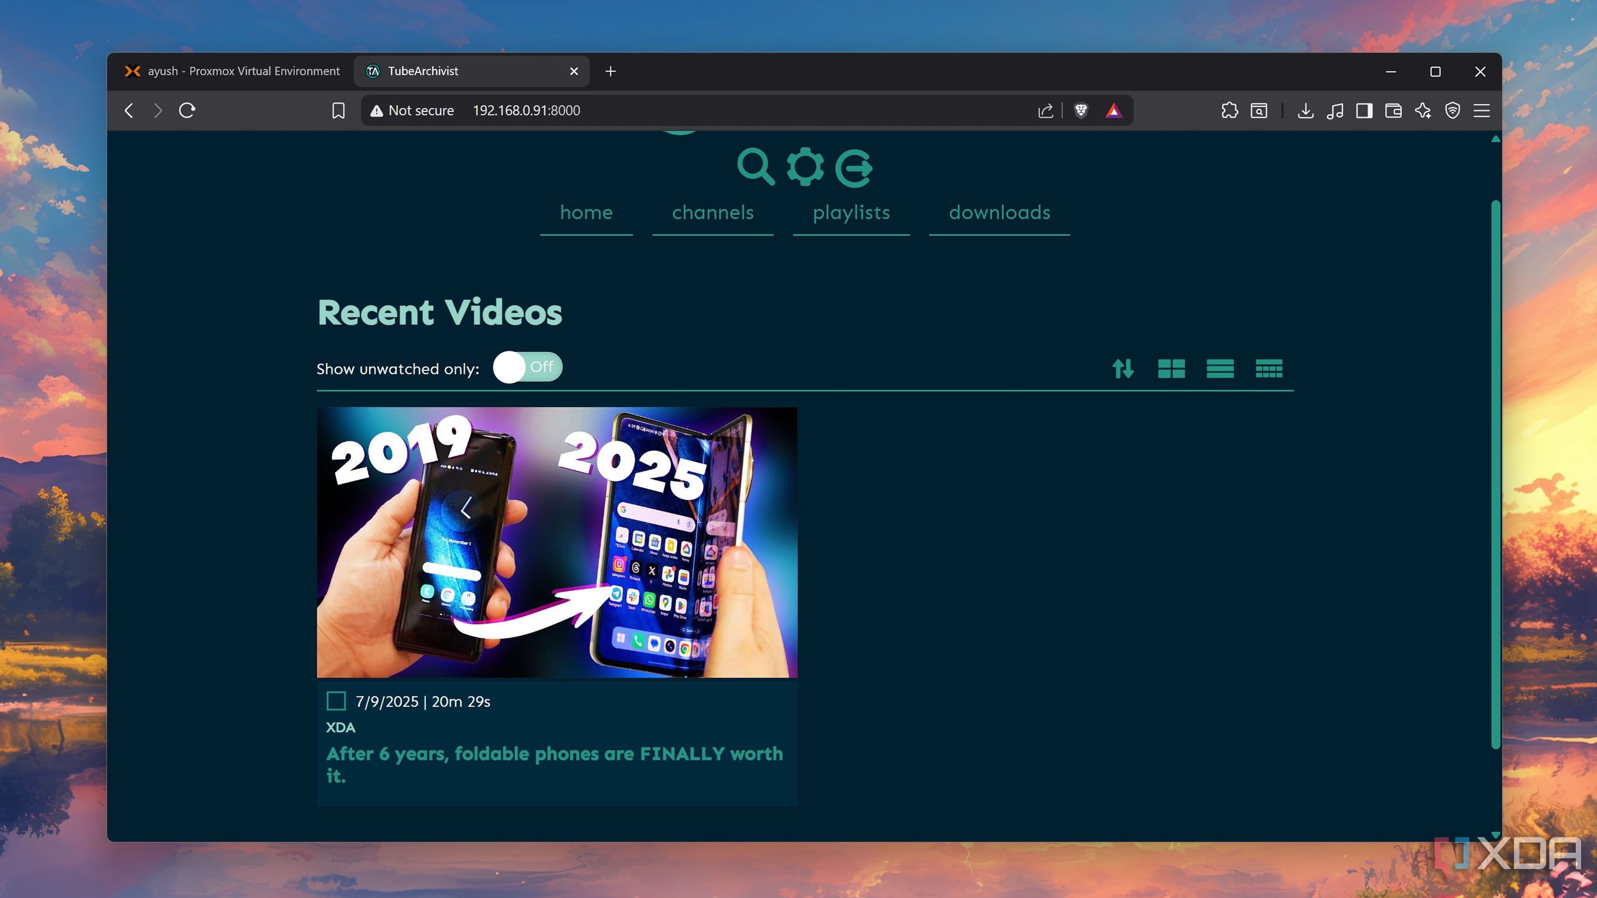The image size is (1597, 898).
Task: Mark the foldable phones video as watched
Action: pyautogui.click(x=336, y=701)
